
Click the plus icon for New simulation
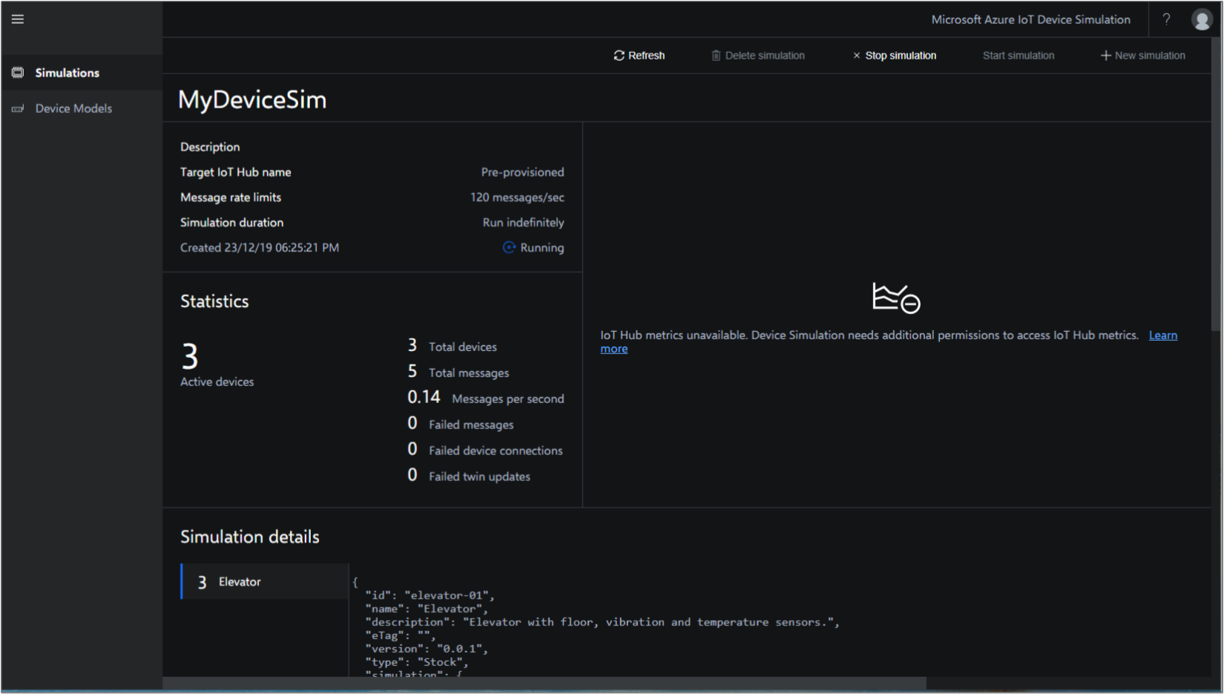coord(1105,55)
